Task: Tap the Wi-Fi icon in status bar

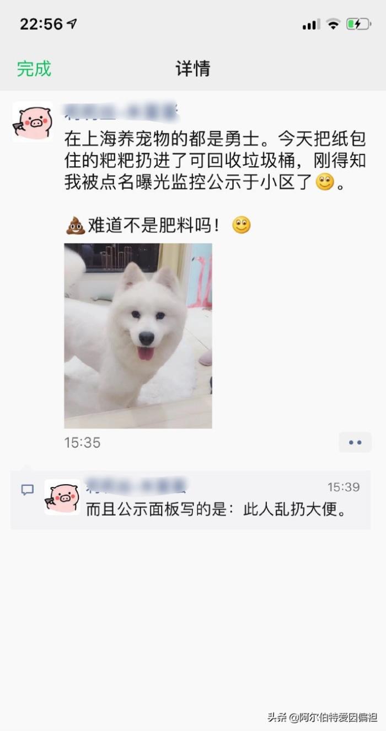Action: [x=333, y=24]
